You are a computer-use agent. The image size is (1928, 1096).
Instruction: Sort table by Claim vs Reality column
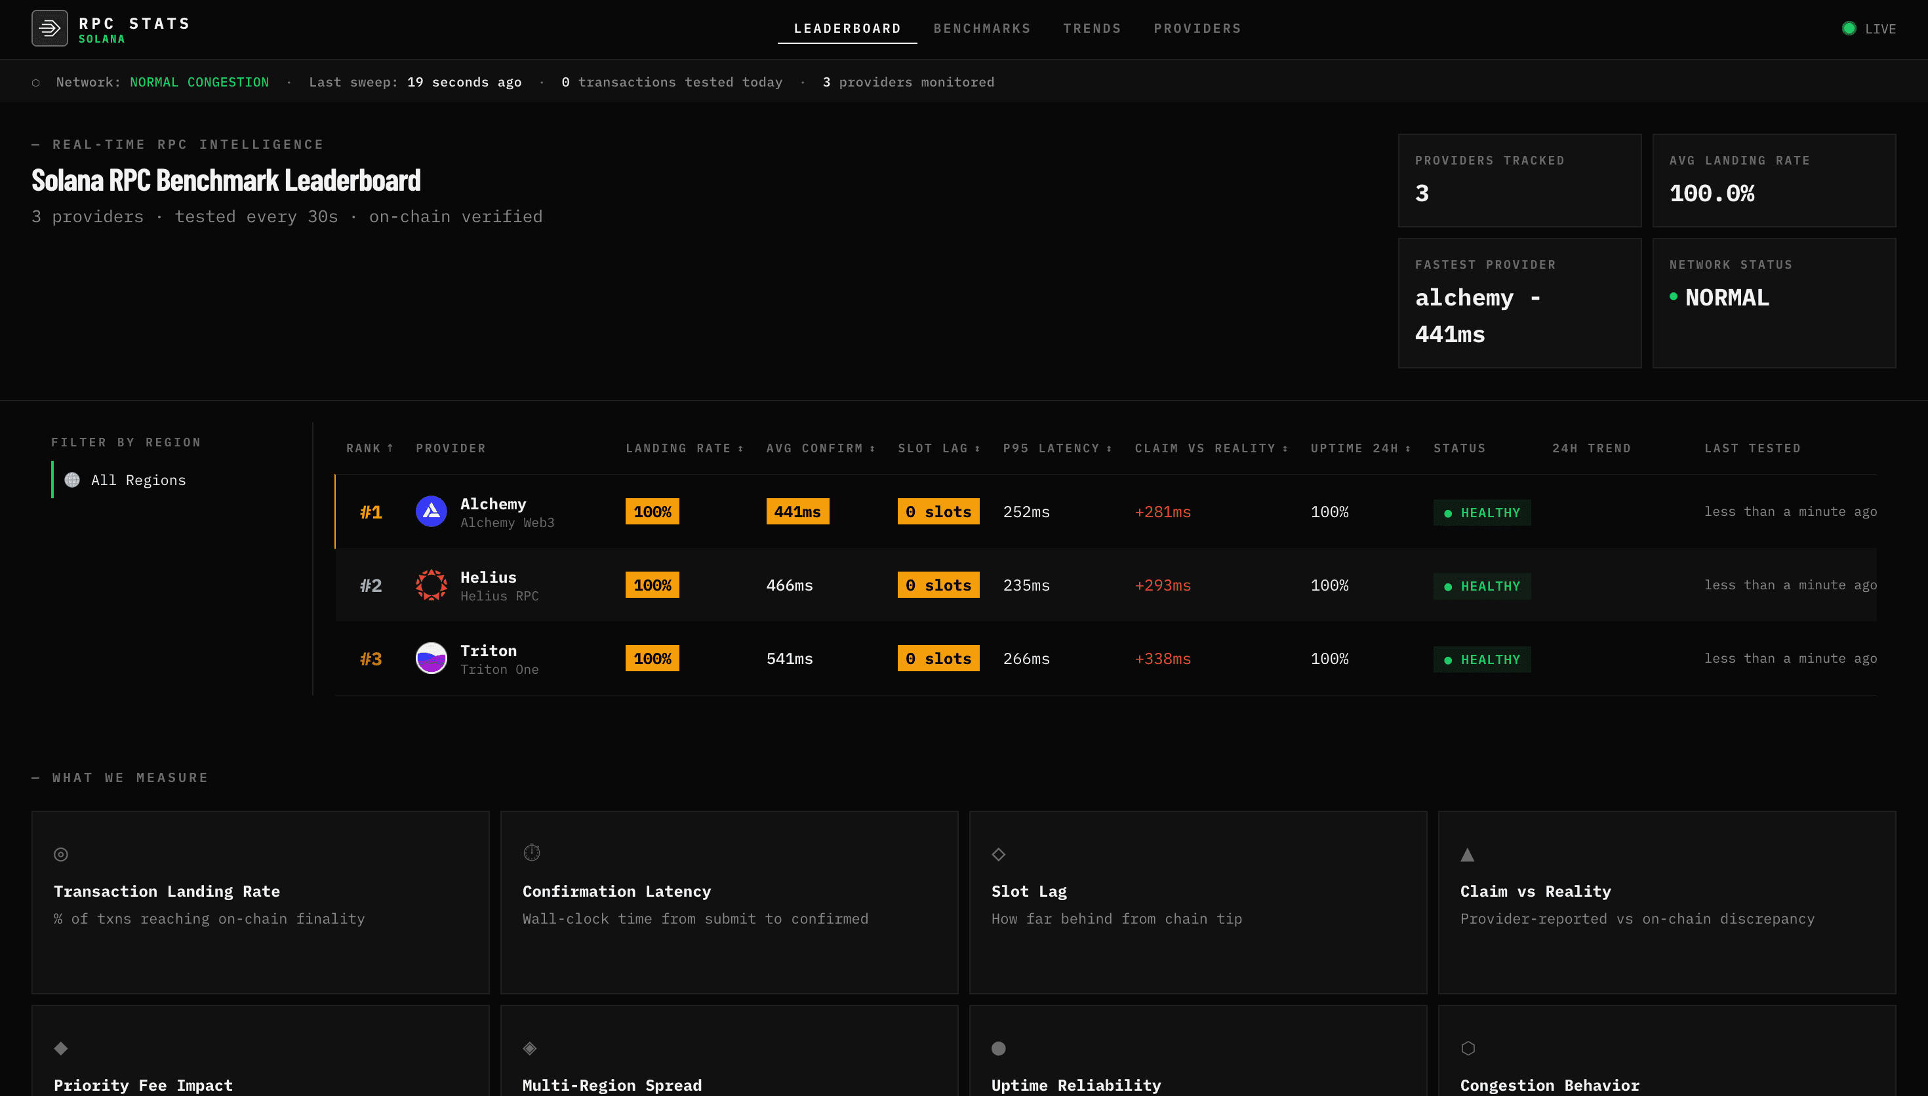pos(1211,448)
